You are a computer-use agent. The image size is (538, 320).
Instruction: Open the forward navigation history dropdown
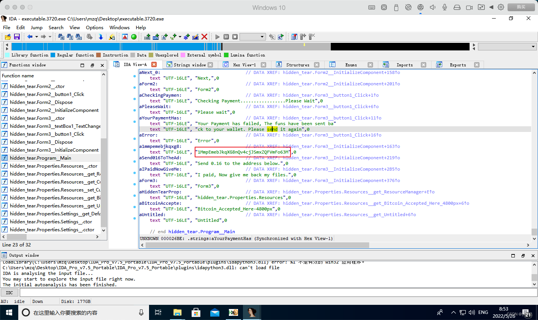pyautogui.click(x=50, y=37)
